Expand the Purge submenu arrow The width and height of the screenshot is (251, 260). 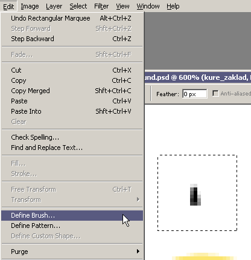pos(138,252)
